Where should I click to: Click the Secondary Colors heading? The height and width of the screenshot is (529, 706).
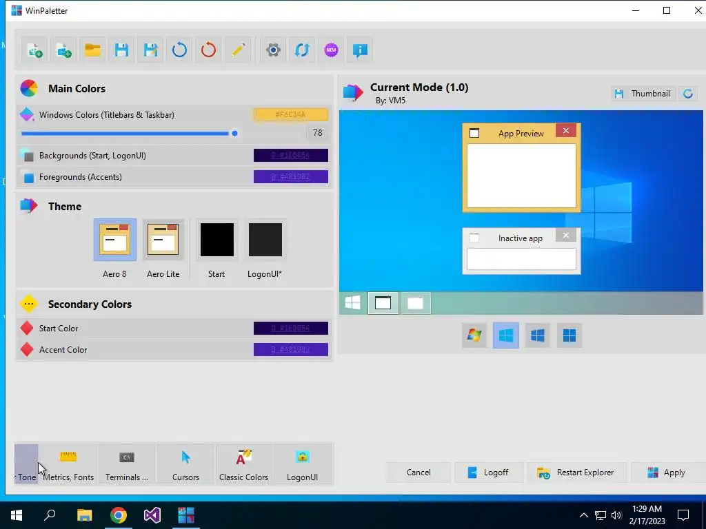click(90, 304)
